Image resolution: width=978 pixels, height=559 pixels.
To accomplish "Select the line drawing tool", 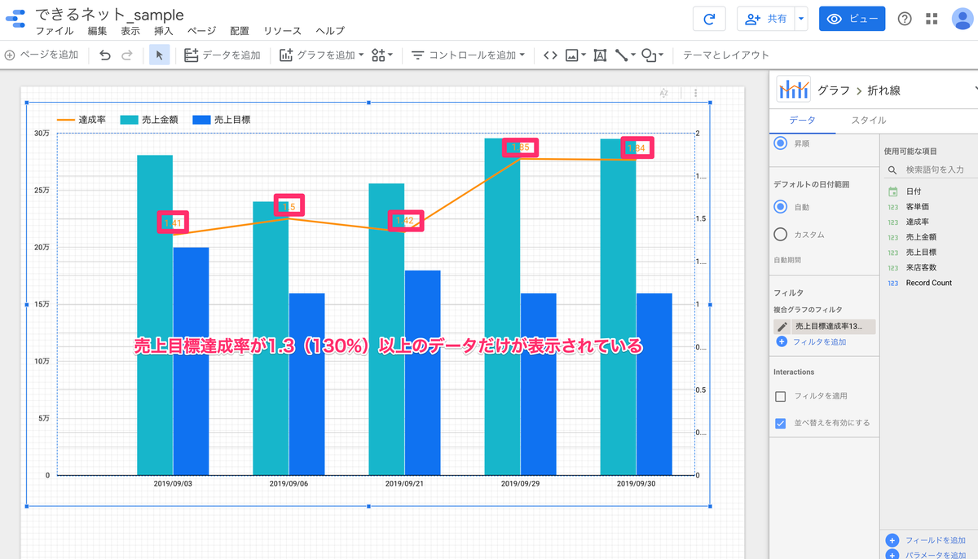I will (x=622, y=55).
